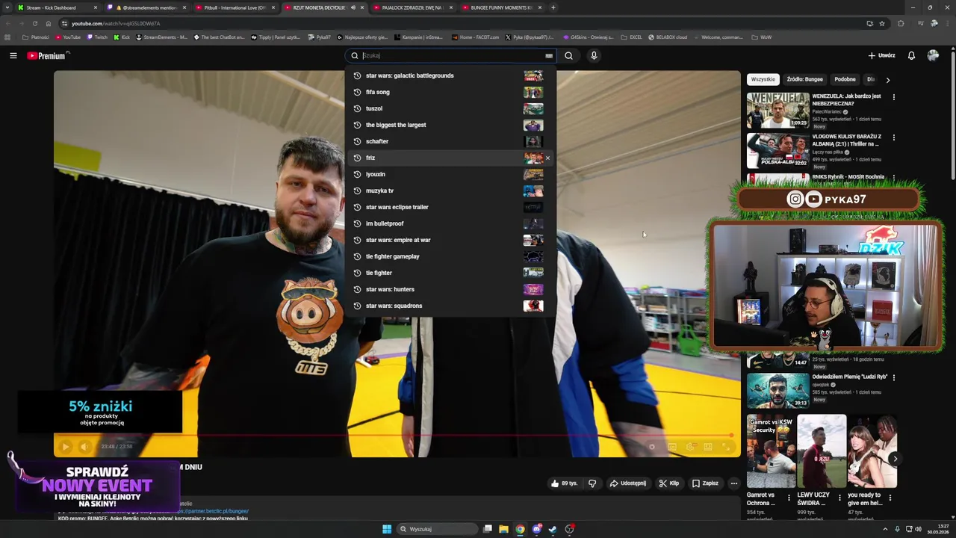
Task: Like the video with thumbs up
Action: pos(564,483)
